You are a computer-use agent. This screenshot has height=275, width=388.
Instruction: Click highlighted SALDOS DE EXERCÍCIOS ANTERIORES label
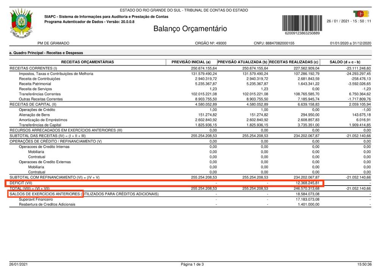tap(45, 194)
